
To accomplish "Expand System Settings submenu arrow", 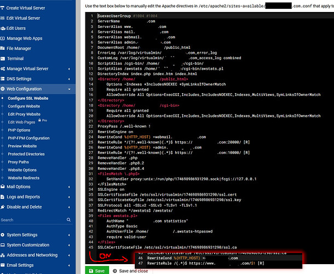I will 69,235.
